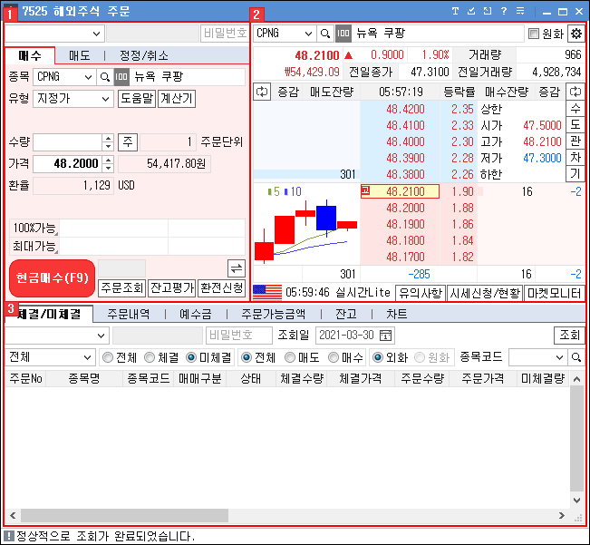
Task: Switch to the 매수 tab
Action: pos(30,55)
